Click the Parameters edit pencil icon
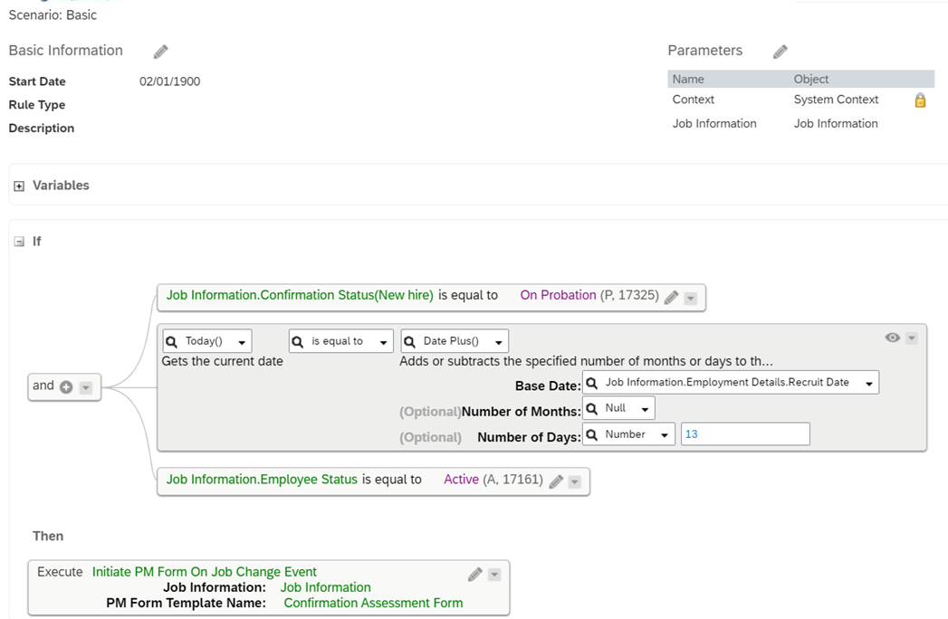The image size is (948, 619). coord(780,52)
